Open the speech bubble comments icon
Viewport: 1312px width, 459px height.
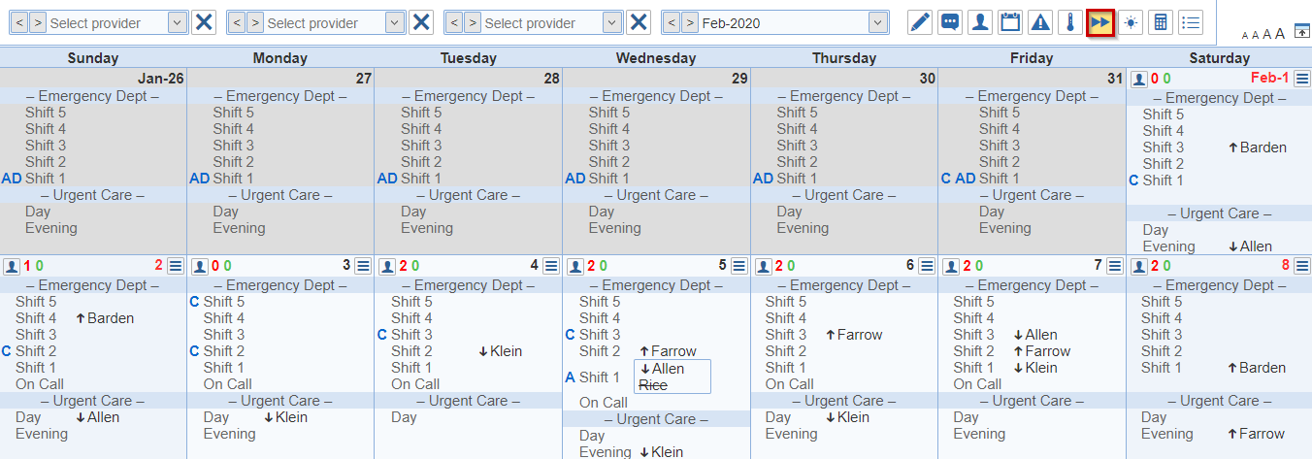tap(950, 22)
